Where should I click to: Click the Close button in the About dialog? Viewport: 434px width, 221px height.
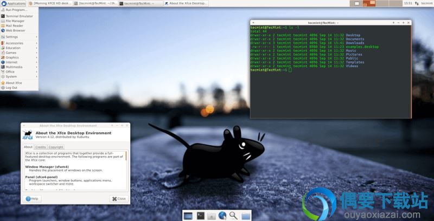click(x=119, y=199)
